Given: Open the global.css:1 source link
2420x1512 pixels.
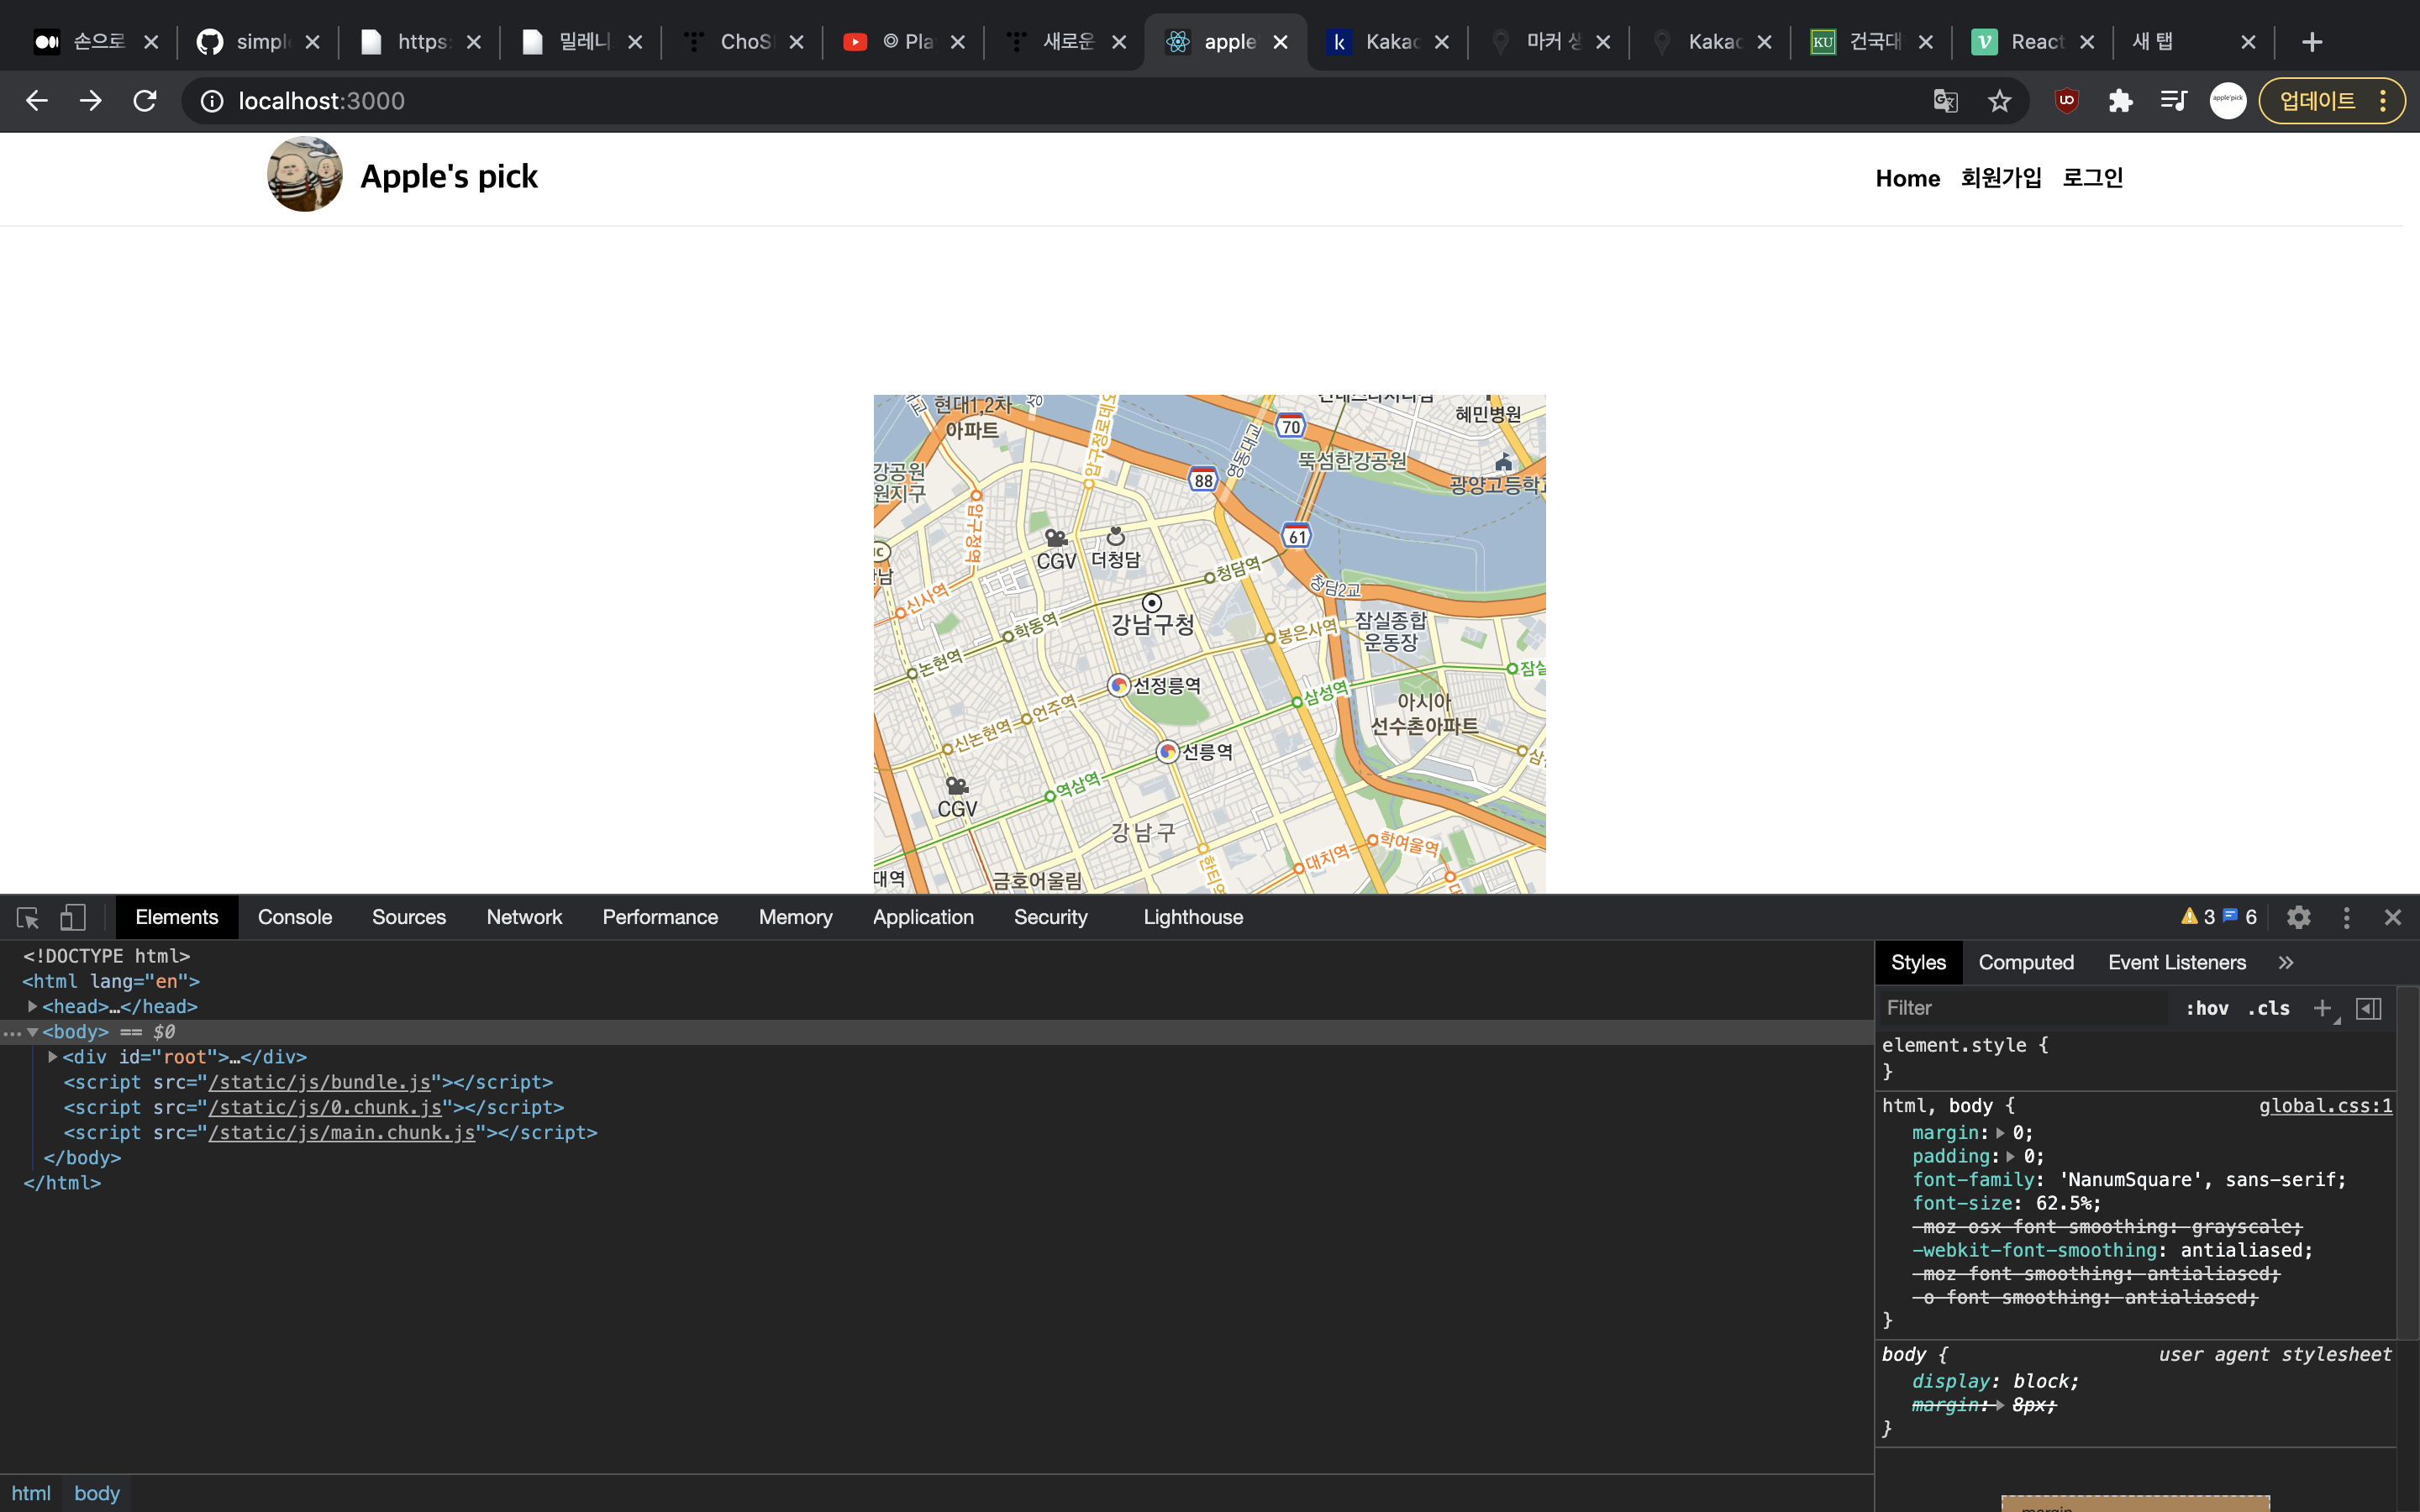Looking at the screenshot, I should [2325, 1105].
